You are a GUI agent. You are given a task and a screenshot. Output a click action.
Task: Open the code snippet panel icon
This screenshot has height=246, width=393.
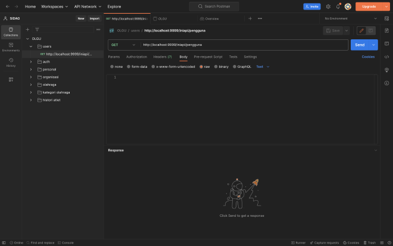pos(387,57)
